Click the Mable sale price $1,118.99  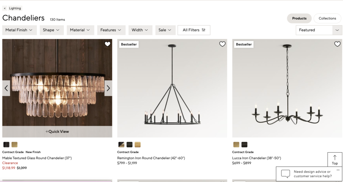tap(9, 168)
